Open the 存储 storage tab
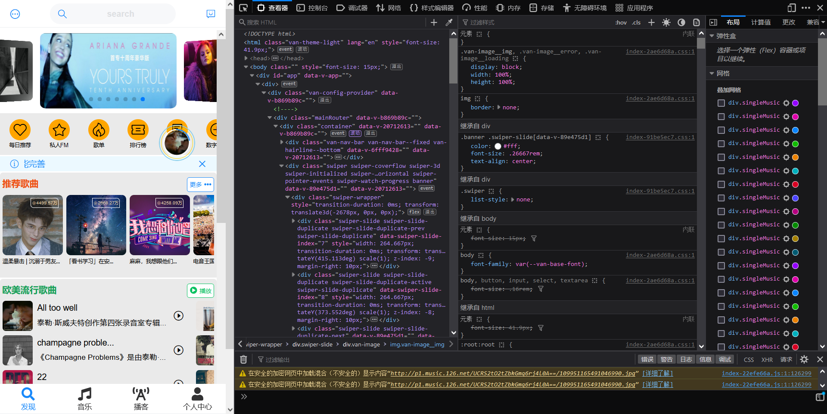Screen dimensions: 827x414 pyautogui.click(x=542, y=8)
